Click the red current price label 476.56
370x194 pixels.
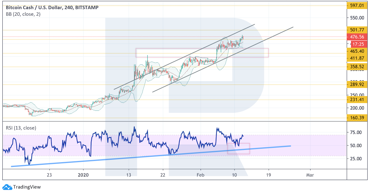pos(357,37)
